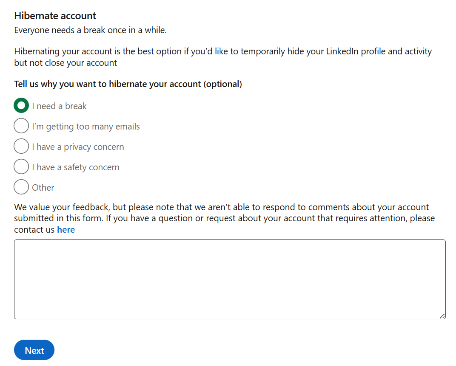
Task: Click the "Hibernate account" heading
Action: pos(55,16)
